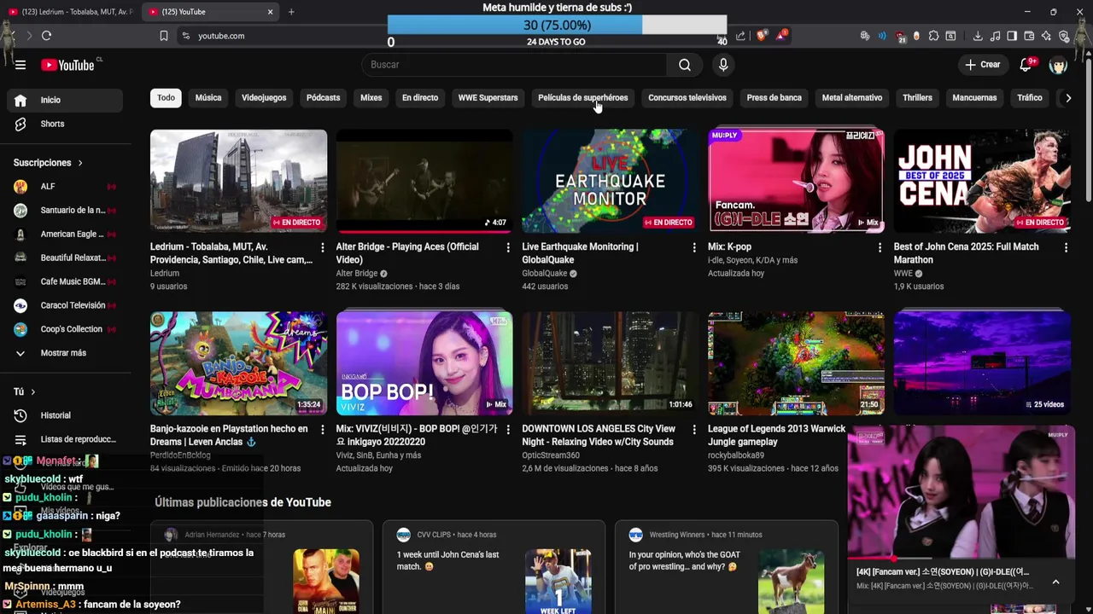This screenshot has height=614, width=1093.
Task: Open options for Best of John Cena video
Action: point(1066,247)
